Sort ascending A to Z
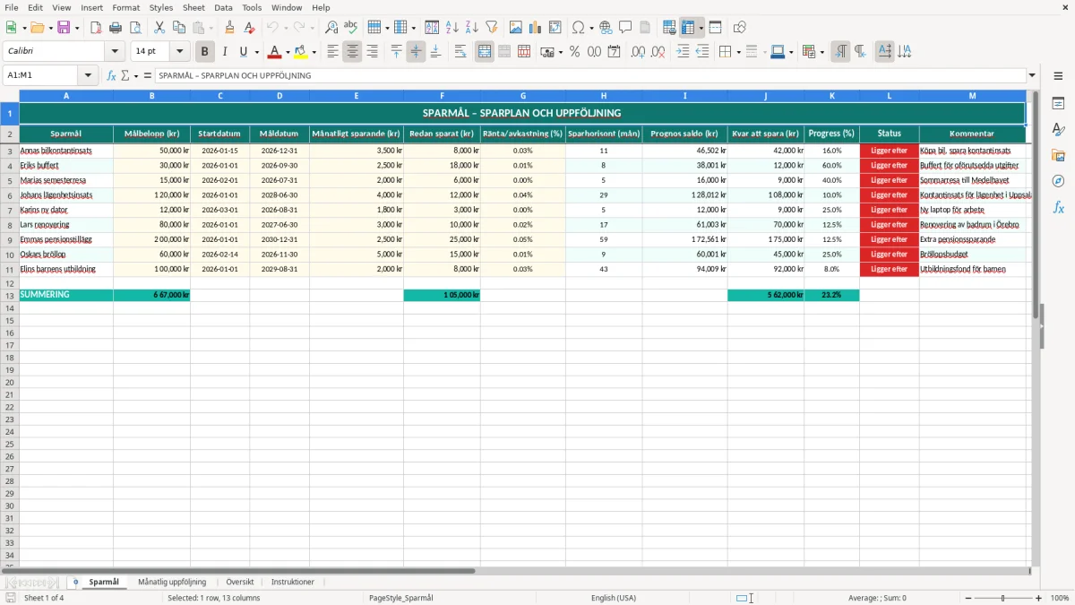The image size is (1075, 605). click(452, 28)
